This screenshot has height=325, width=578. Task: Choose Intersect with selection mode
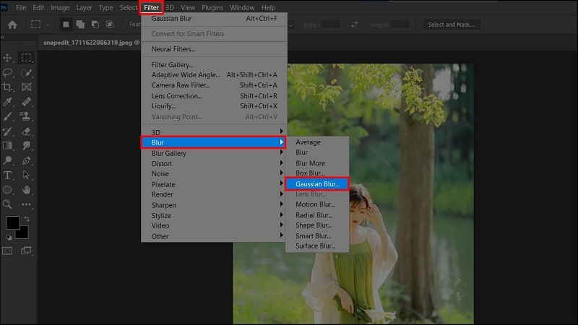[x=110, y=25]
